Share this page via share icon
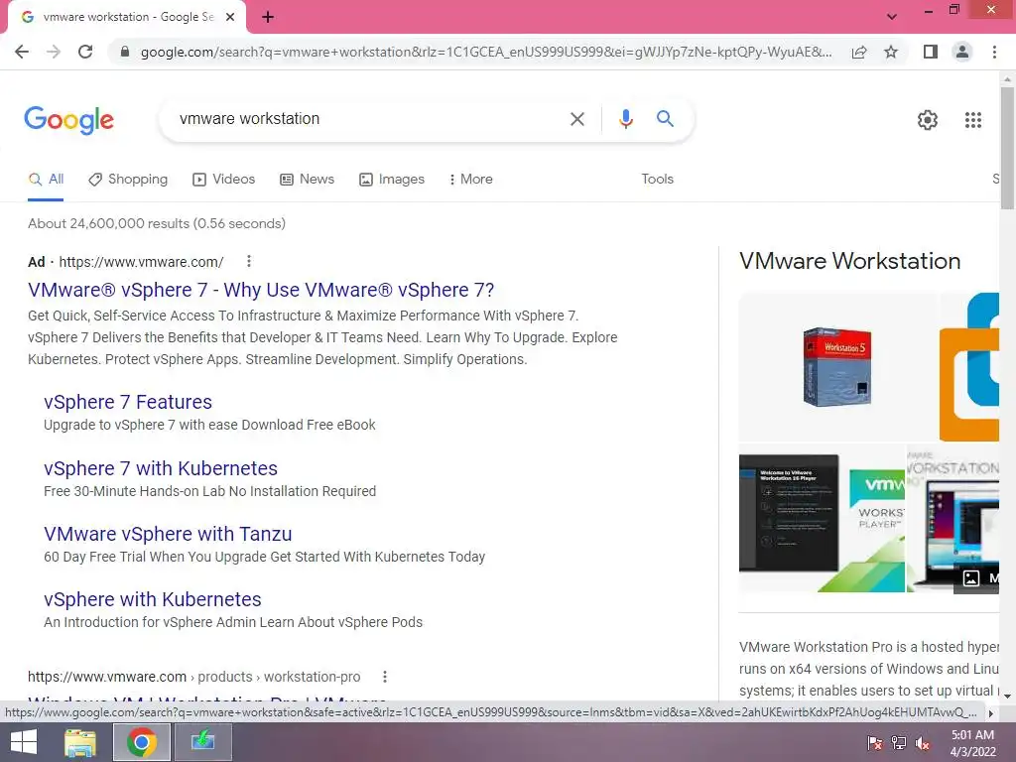The width and height of the screenshot is (1016, 762). [x=859, y=52]
